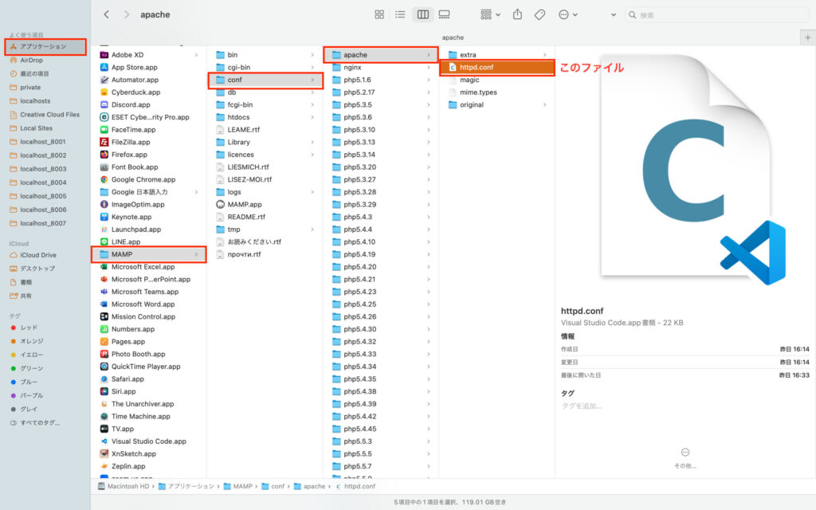Screen dimensions: 816x510
Task: Expand the php5.4.45 folder chevron
Action: point(428,429)
